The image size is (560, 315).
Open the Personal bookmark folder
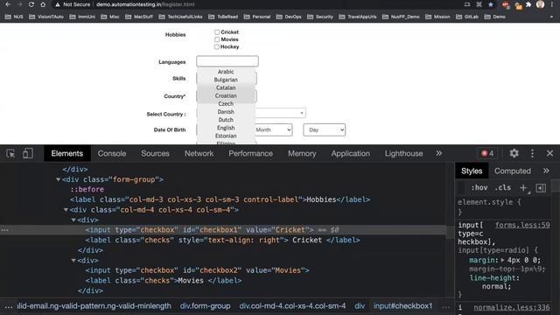(x=257, y=17)
